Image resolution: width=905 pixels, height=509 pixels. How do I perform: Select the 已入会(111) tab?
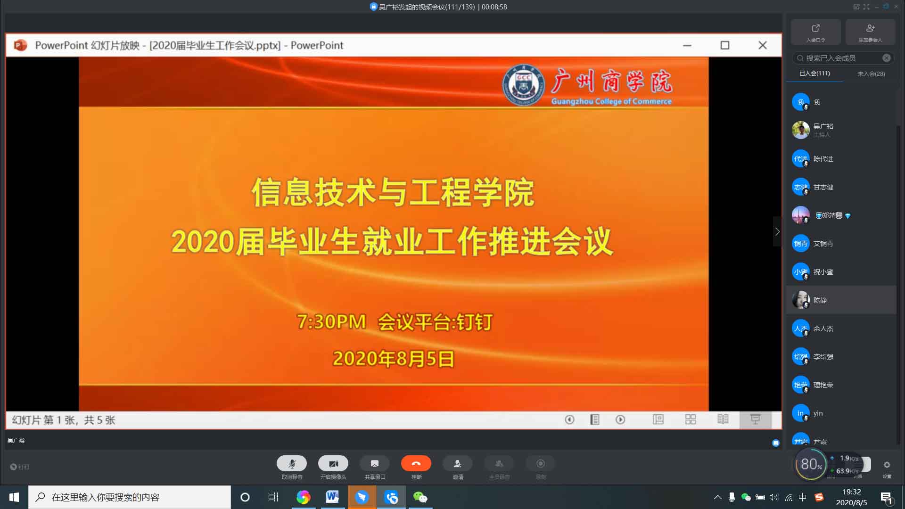(814, 74)
